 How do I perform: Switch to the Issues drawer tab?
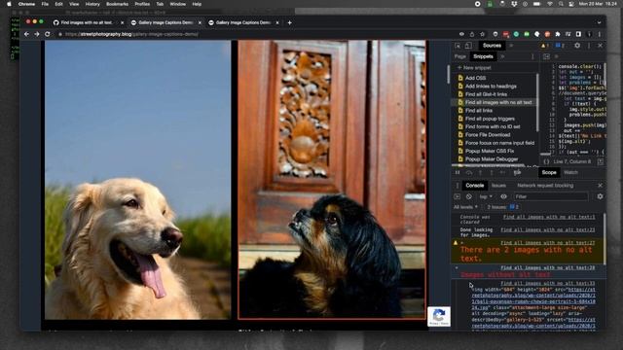click(498, 186)
